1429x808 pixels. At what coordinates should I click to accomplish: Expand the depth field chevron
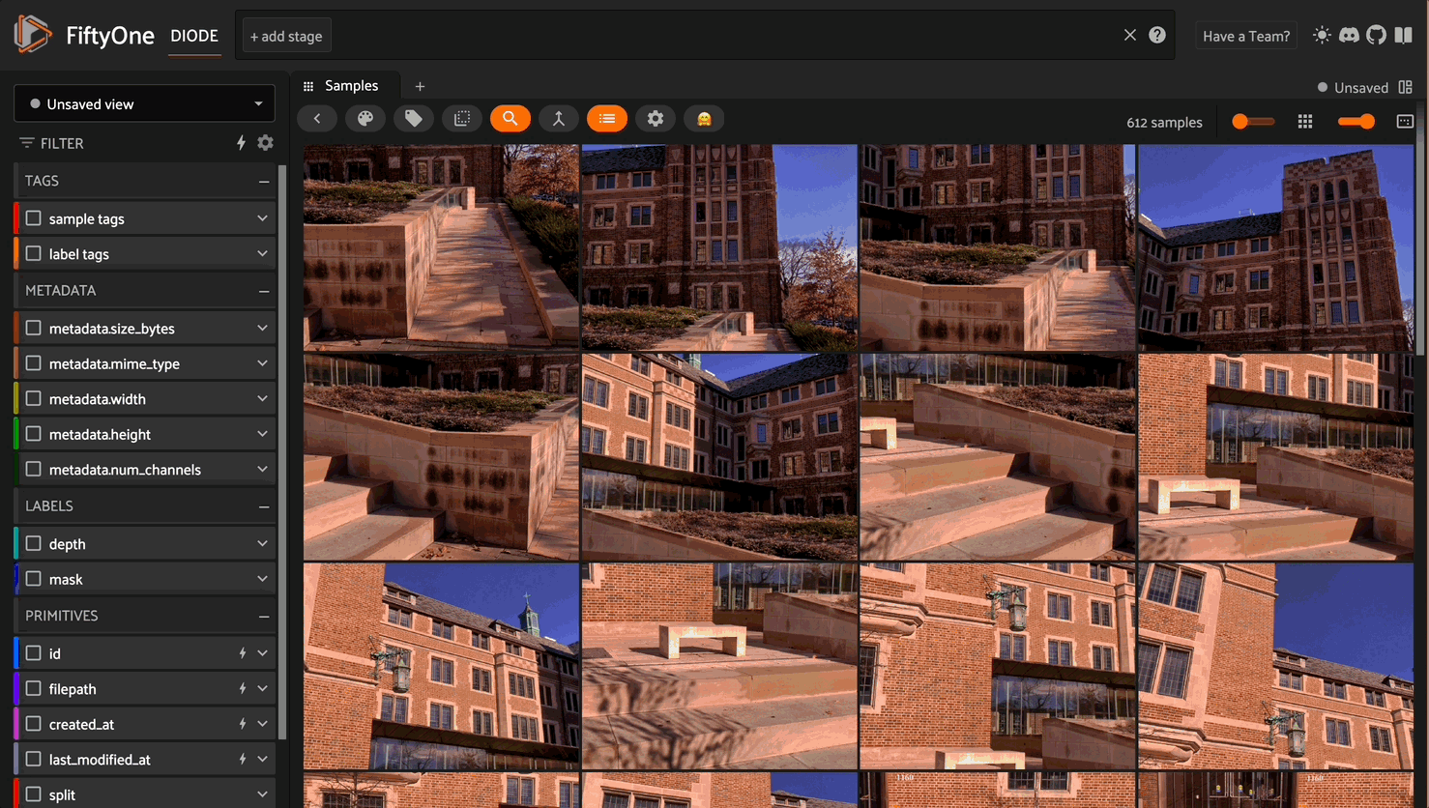pos(262,544)
